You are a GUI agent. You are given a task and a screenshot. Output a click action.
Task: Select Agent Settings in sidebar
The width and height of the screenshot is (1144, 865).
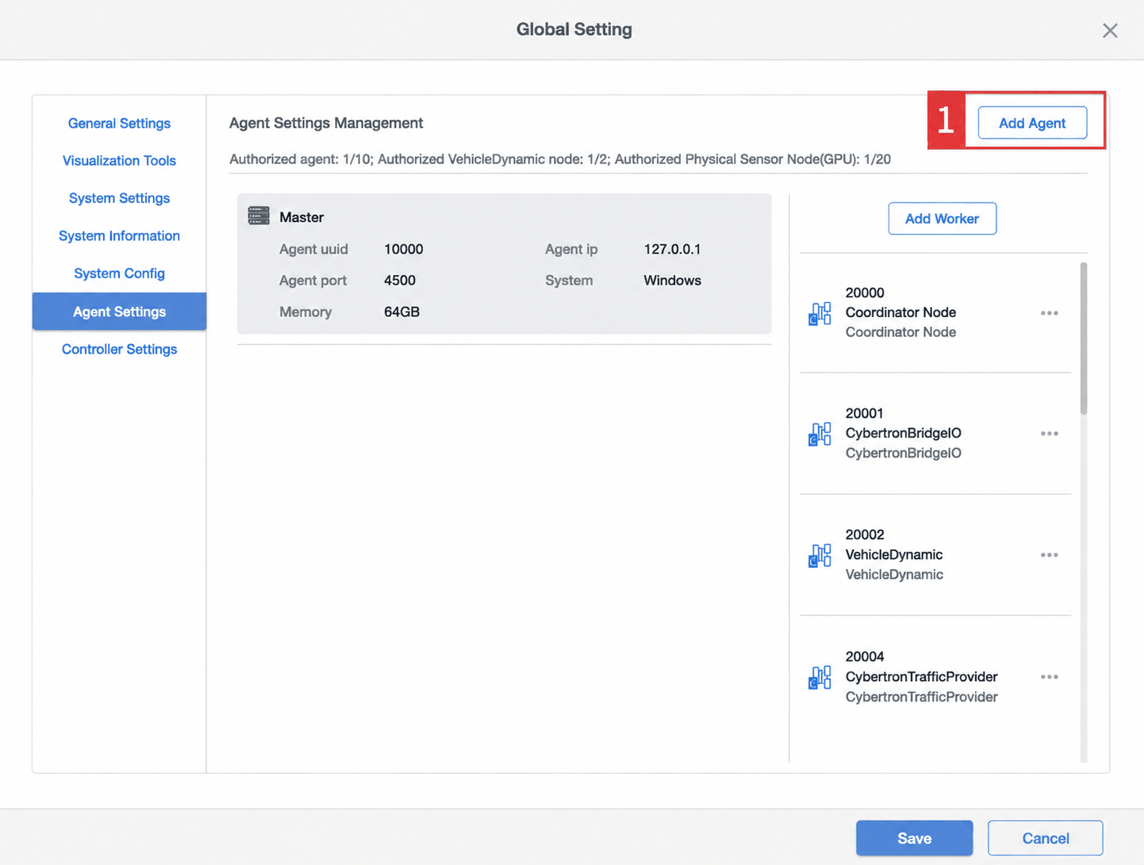pos(119,312)
